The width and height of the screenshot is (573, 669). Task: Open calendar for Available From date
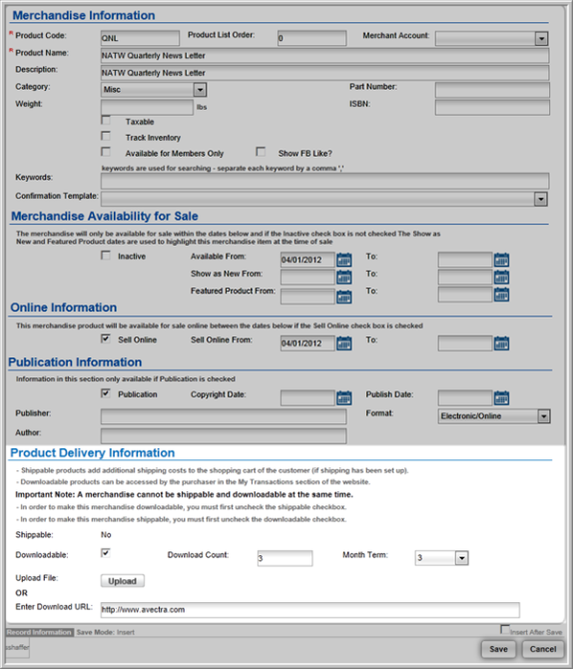click(343, 260)
